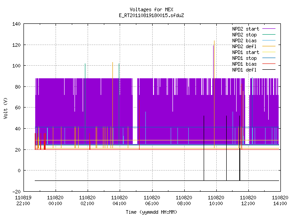This screenshot has width=289, height=216.
Task: Click the 'NPD1 defl' legend label
Action: (x=244, y=70)
